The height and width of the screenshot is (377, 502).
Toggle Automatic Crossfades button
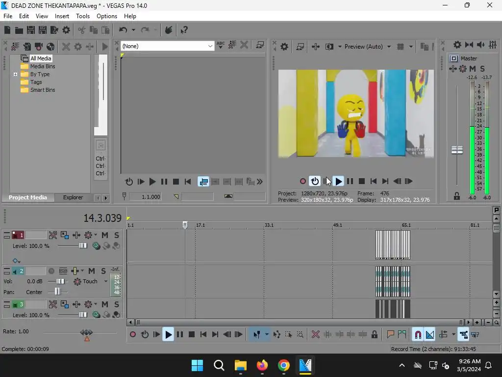(430, 335)
